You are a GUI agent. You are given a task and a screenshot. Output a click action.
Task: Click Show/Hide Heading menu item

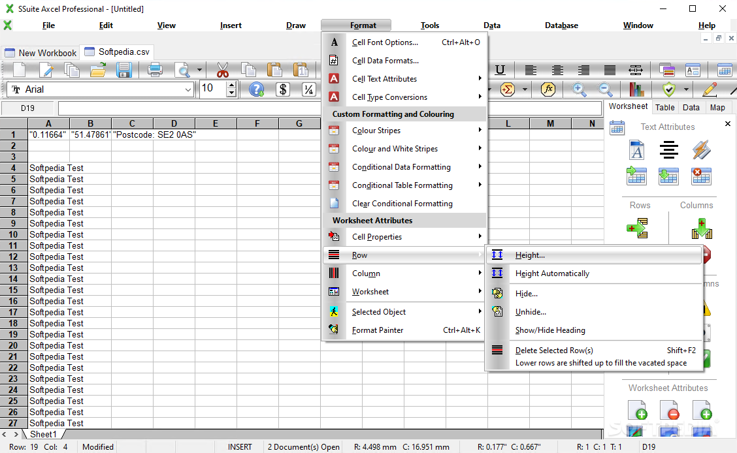(594, 330)
